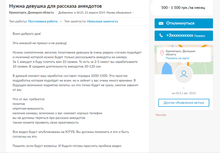Open the author's profile avatar icon
This screenshot has height=153, width=220.
(184, 74)
